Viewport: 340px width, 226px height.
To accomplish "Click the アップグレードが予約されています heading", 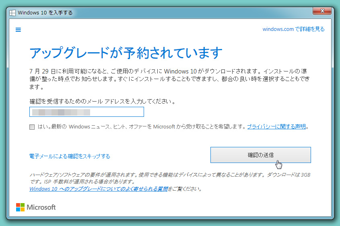I will [x=126, y=53].
